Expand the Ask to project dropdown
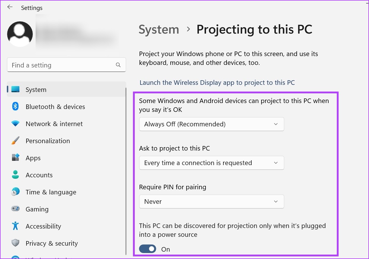The image size is (369, 259). coord(211,163)
